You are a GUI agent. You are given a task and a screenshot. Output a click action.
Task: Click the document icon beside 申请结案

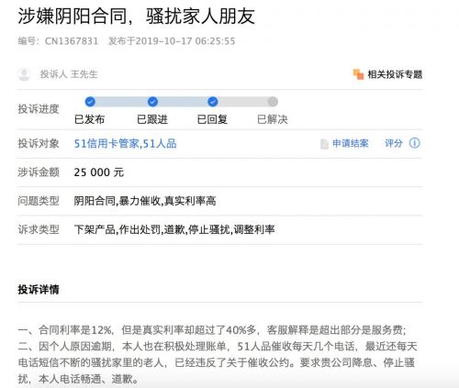324,143
